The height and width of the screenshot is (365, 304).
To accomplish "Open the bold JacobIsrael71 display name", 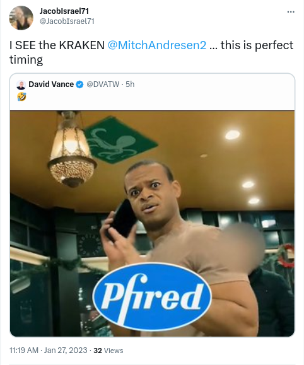I will tap(64, 11).
